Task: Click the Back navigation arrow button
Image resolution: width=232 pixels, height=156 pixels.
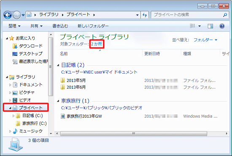Action: 8,15
